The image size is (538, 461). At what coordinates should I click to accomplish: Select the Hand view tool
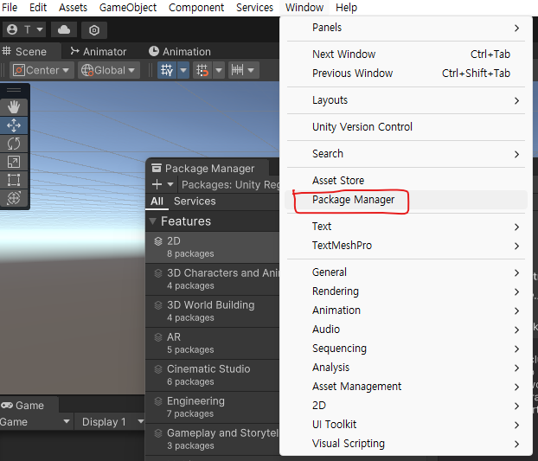(14, 107)
